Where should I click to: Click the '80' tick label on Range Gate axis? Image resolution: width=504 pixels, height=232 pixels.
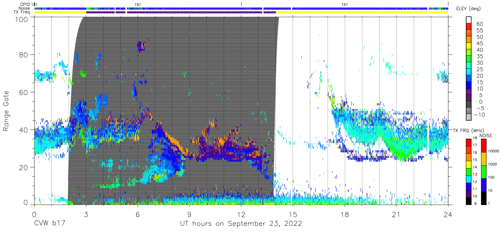[x=24, y=55]
